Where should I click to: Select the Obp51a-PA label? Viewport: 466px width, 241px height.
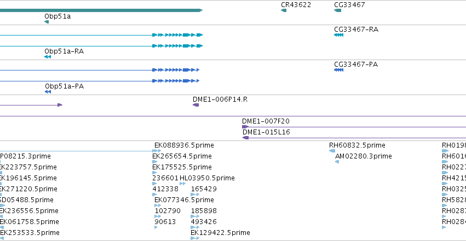click(64, 86)
